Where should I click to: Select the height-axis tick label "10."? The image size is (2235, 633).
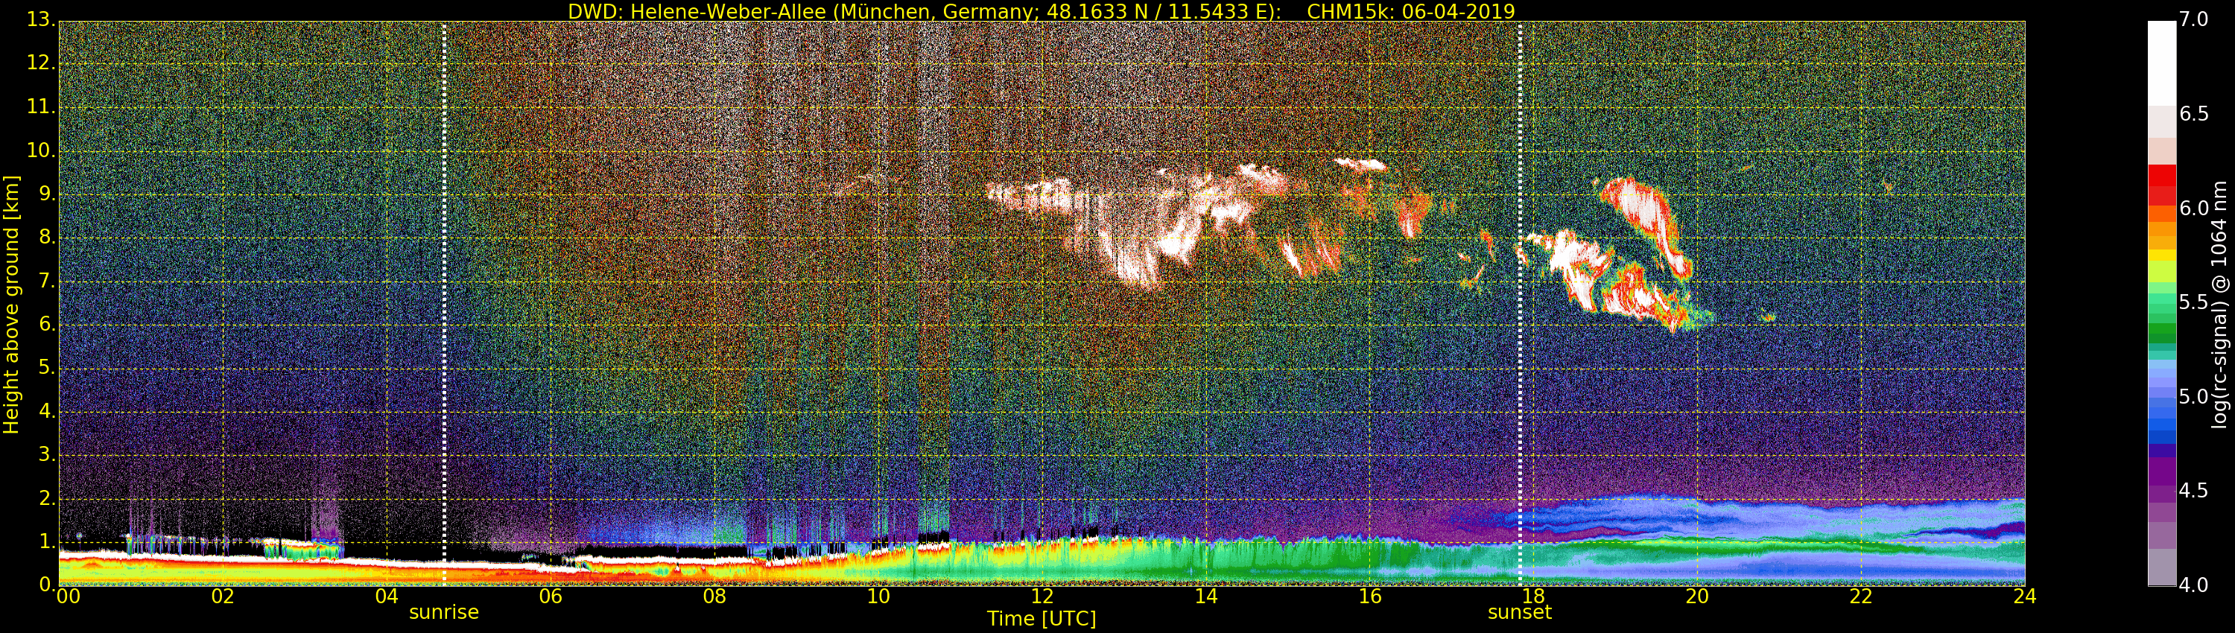pos(41,151)
